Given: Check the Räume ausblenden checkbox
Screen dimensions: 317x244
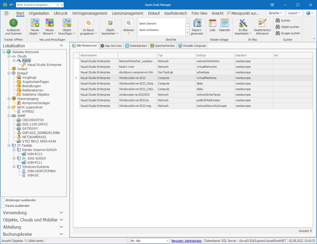Looking at the screenshot, I should click(x=3, y=206).
